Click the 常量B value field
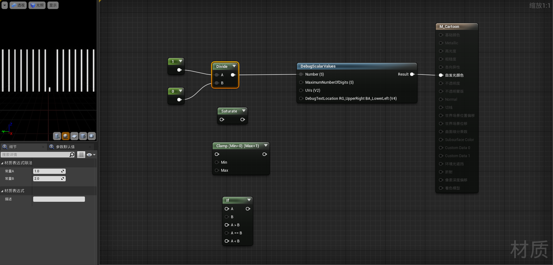This screenshot has width=553, height=265. pyautogui.click(x=49, y=179)
